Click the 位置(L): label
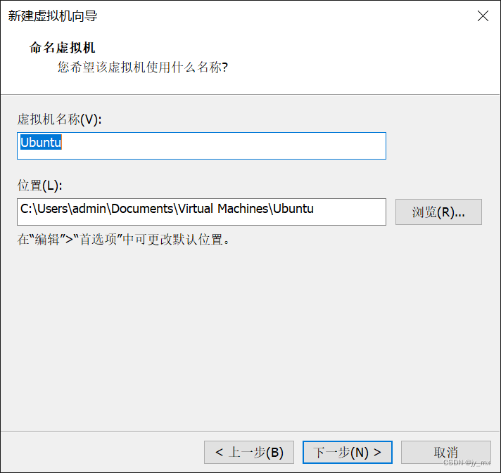The height and width of the screenshot is (473, 501). [39, 185]
